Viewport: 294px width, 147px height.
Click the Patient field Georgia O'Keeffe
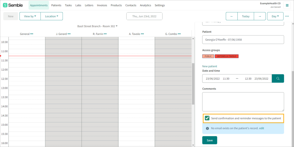tap(243, 40)
